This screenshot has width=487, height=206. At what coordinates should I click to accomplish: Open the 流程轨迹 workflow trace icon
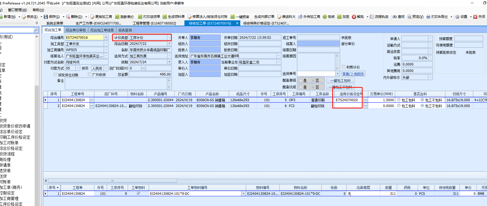[372, 17]
